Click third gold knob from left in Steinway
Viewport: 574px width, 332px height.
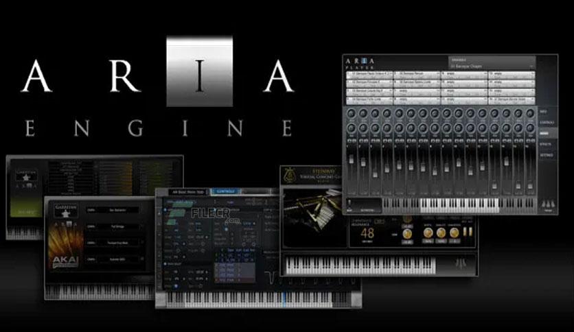pyautogui.click(x=441, y=233)
